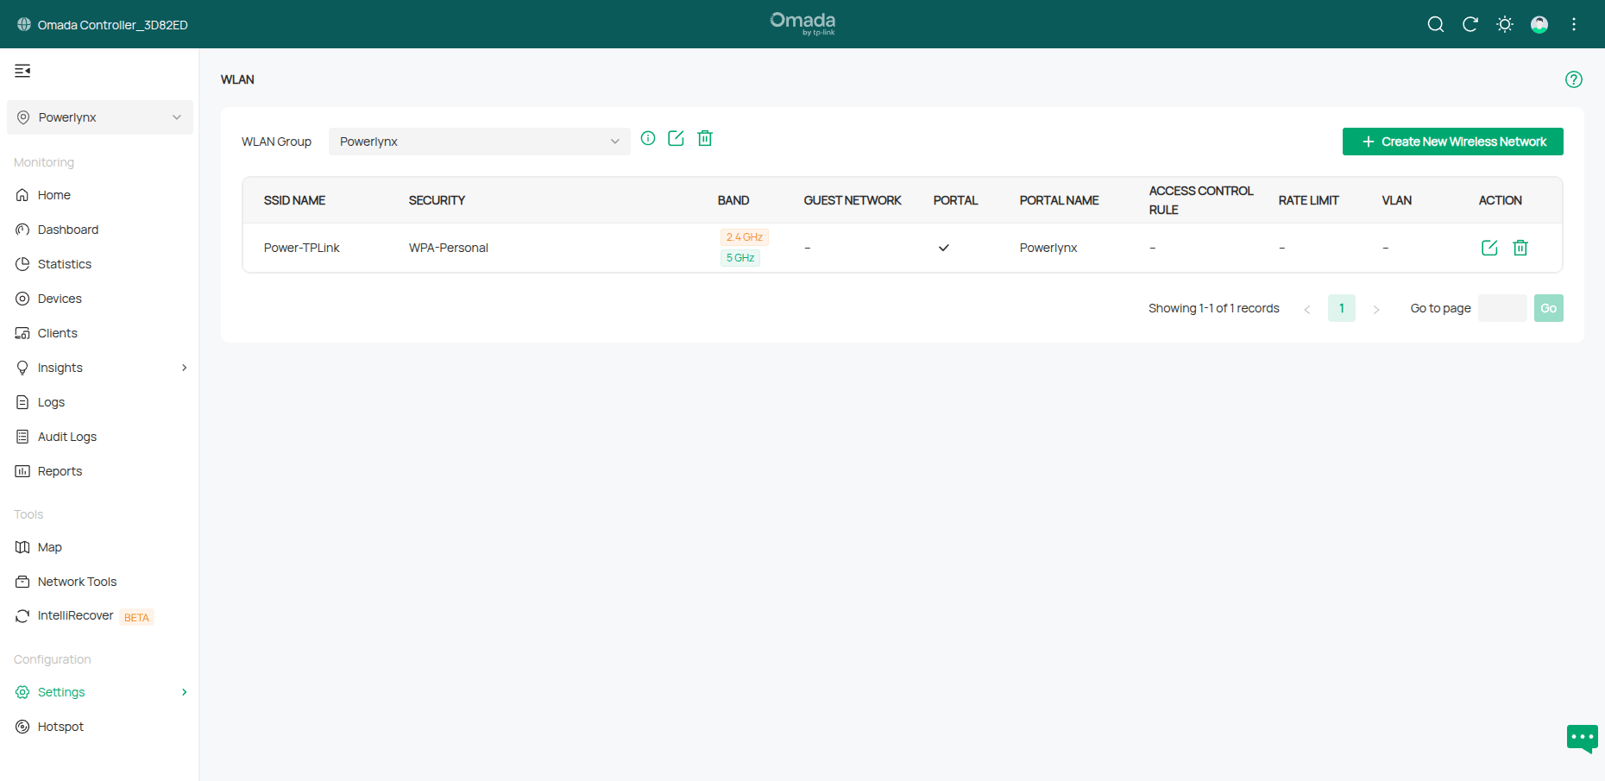The image size is (1605, 781).
Task: Open the Powerlynx site selector
Action: [100, 117]
